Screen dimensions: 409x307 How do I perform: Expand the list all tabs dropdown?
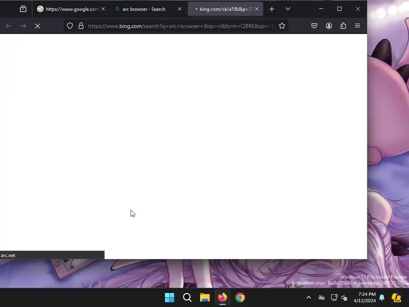(288, 9)
